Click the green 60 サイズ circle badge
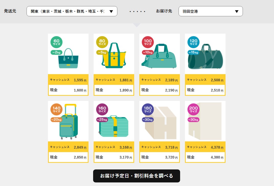Viewport: 274px width, 186px height. point(56,42)
